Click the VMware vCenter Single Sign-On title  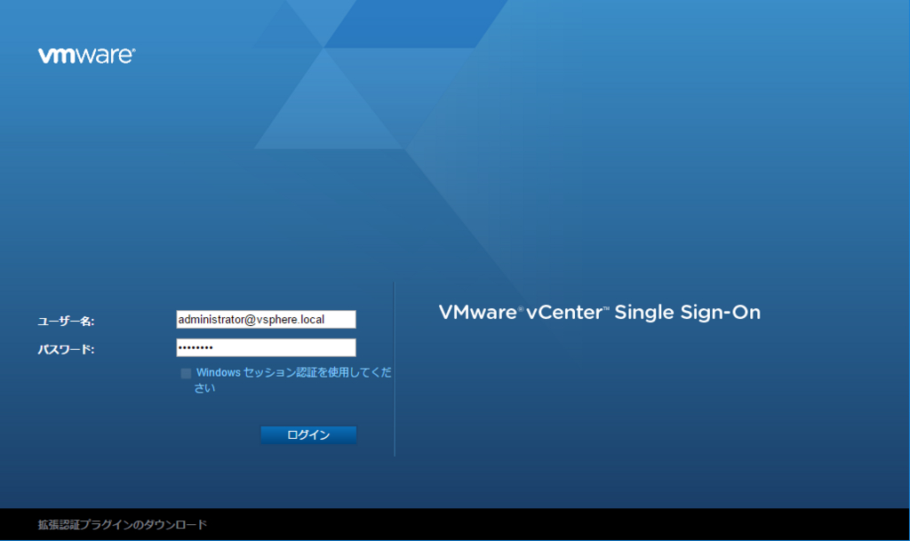click(600, 313)
